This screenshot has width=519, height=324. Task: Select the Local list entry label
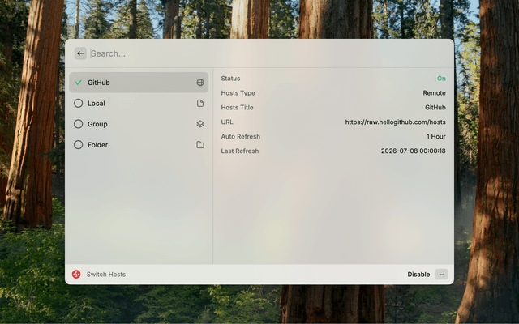(97, 103)
